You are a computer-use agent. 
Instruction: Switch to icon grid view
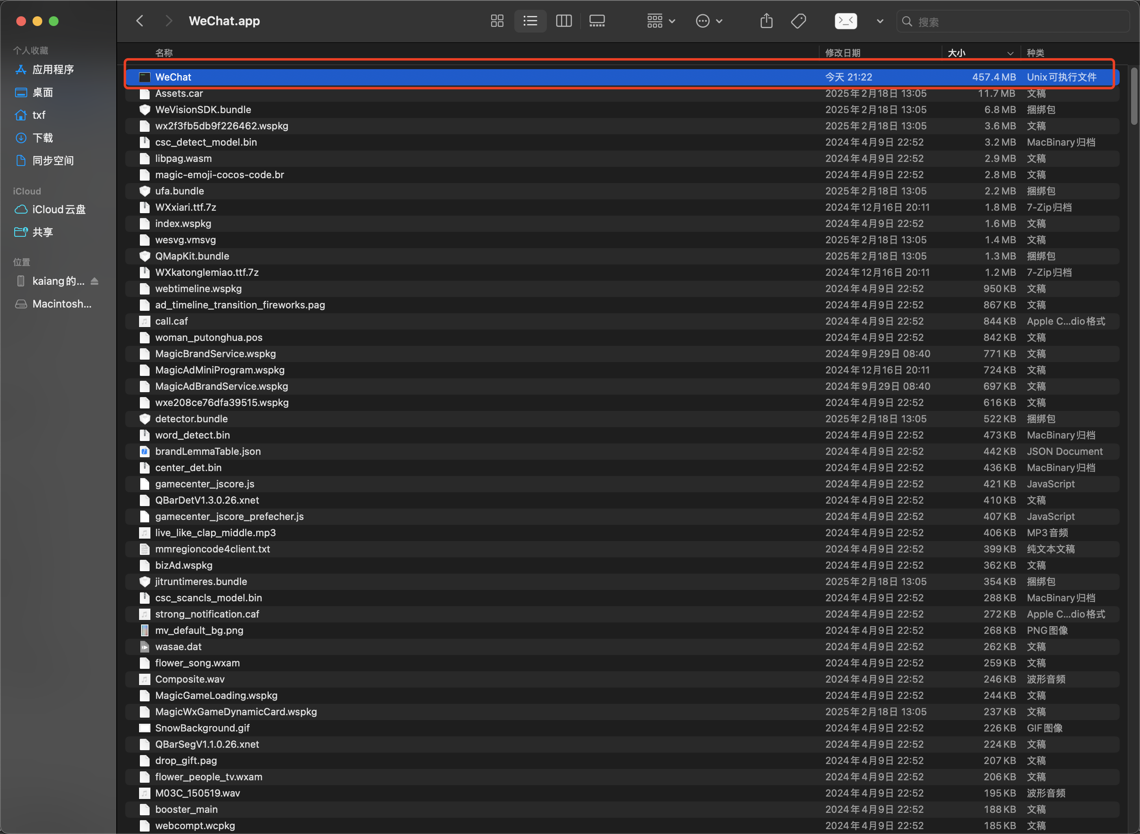tap(497, 21)
